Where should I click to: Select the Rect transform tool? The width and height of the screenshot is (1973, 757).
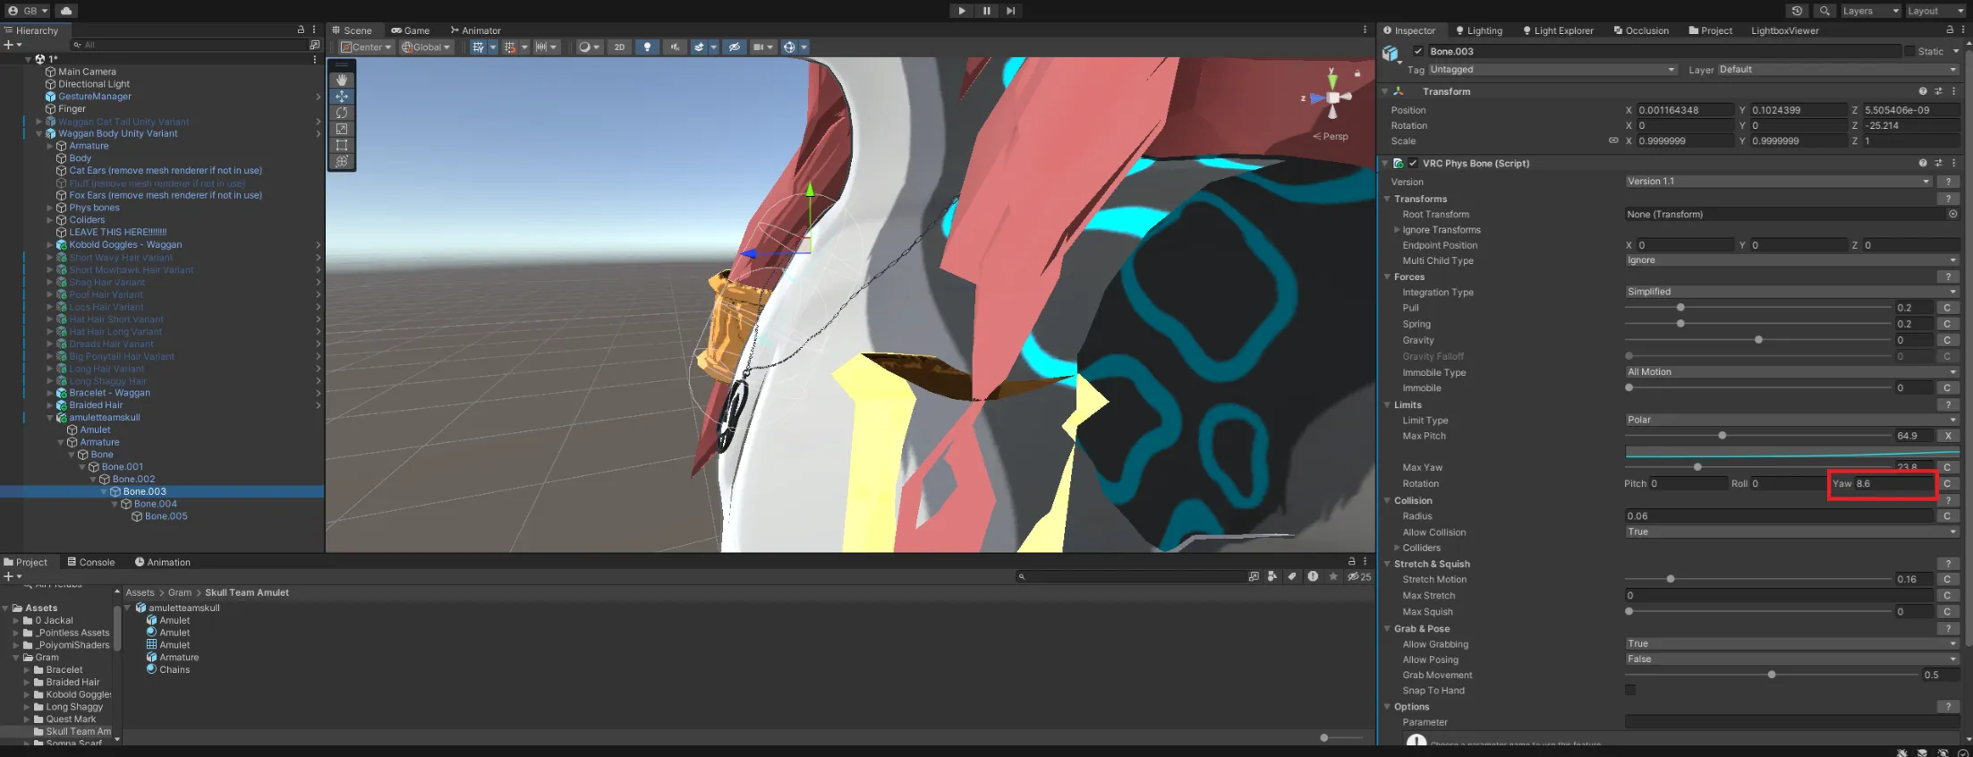(x=342, y=145)
